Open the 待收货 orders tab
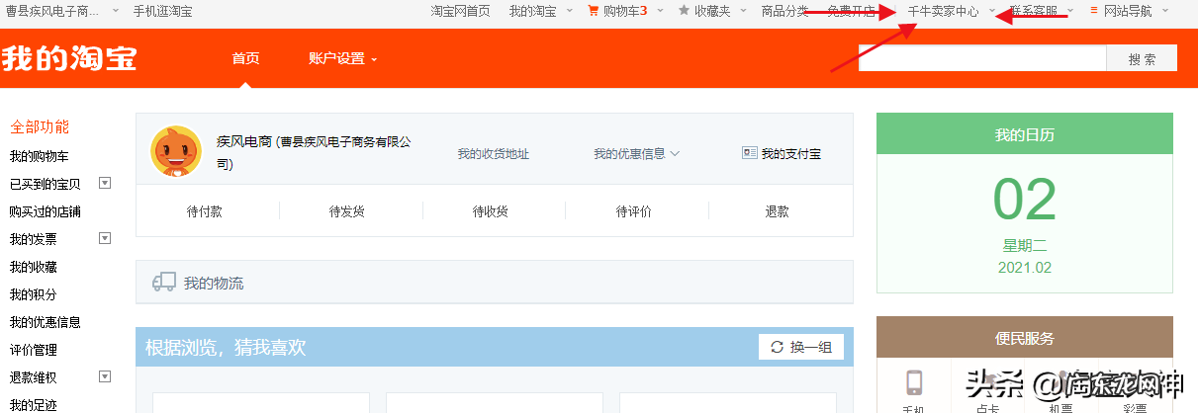 (491, 211)
